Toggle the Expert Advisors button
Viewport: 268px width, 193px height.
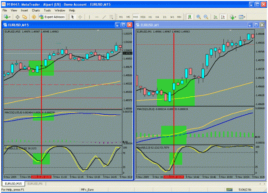(x=52, y=17)
